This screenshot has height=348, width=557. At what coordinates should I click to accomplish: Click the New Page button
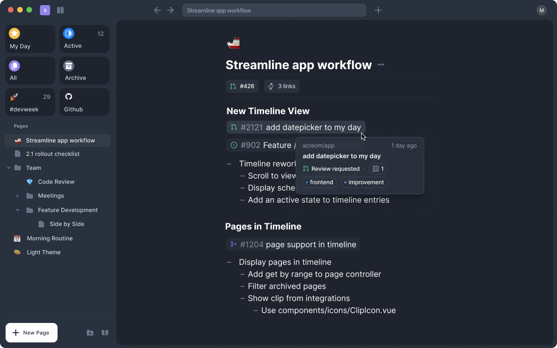point(31,333)
